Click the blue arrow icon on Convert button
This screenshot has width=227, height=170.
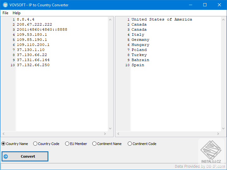[x=6, y=156]
